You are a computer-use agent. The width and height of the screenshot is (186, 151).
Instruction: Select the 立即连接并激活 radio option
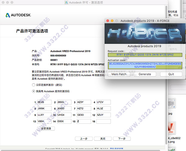coord(33,85)
